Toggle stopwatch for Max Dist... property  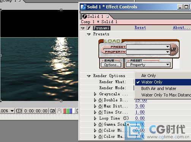pos(100,106)
